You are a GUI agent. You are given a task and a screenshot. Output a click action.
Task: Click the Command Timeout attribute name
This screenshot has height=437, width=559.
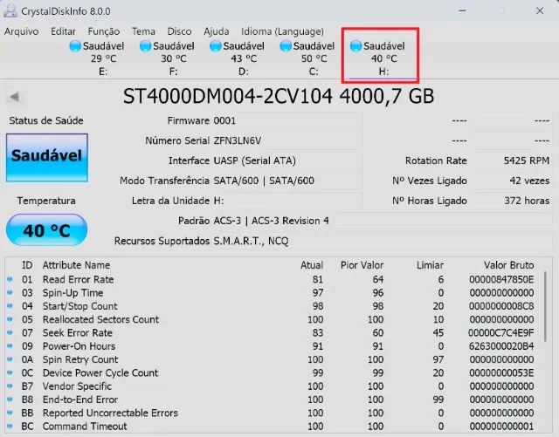tap(85, 427)
